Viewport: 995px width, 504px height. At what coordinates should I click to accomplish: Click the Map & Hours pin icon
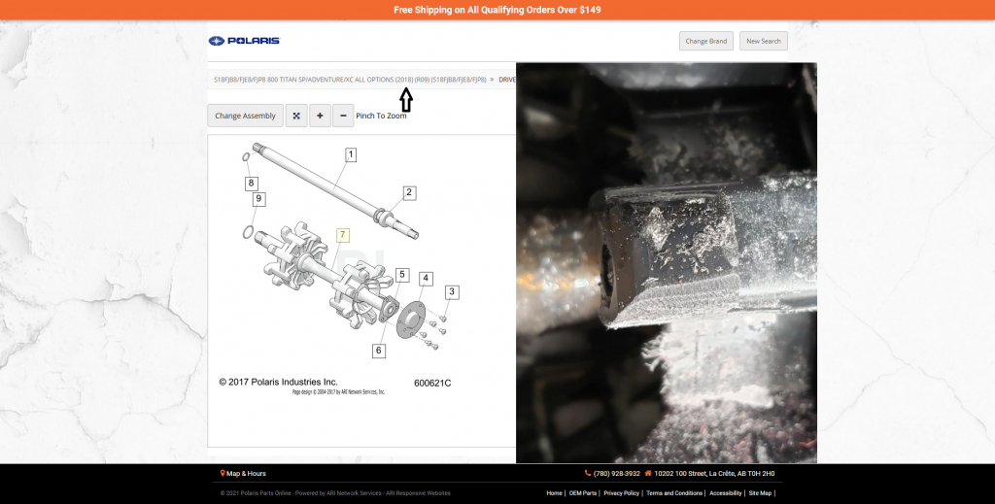223,474
